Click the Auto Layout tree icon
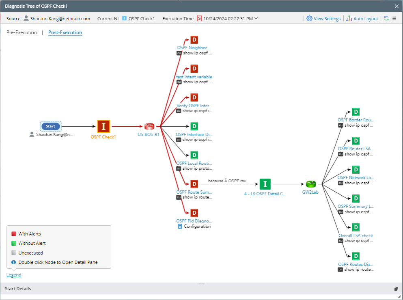This screenshot has width=403, height=300. click(349, 19)
